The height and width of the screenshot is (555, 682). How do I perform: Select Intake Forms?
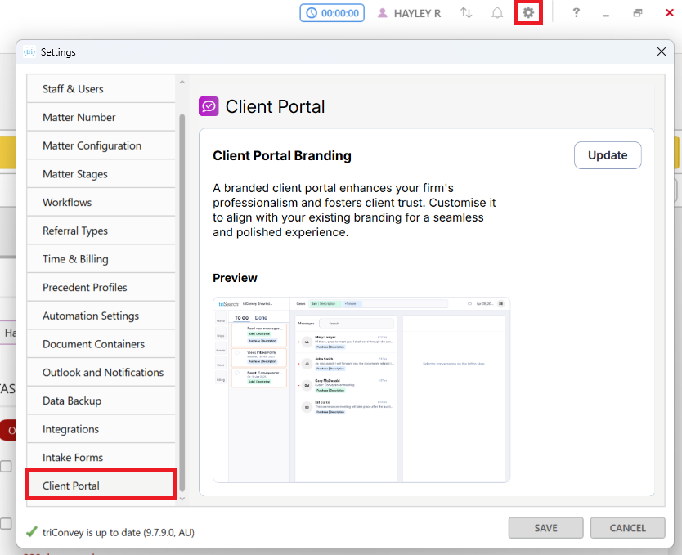coord(101,458)
